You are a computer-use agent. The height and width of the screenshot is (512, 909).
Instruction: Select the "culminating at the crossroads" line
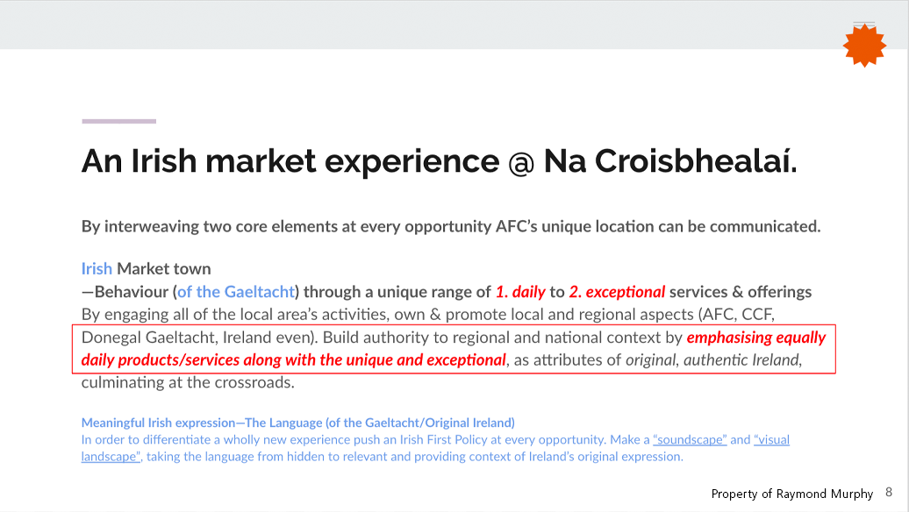coord(188,382)
